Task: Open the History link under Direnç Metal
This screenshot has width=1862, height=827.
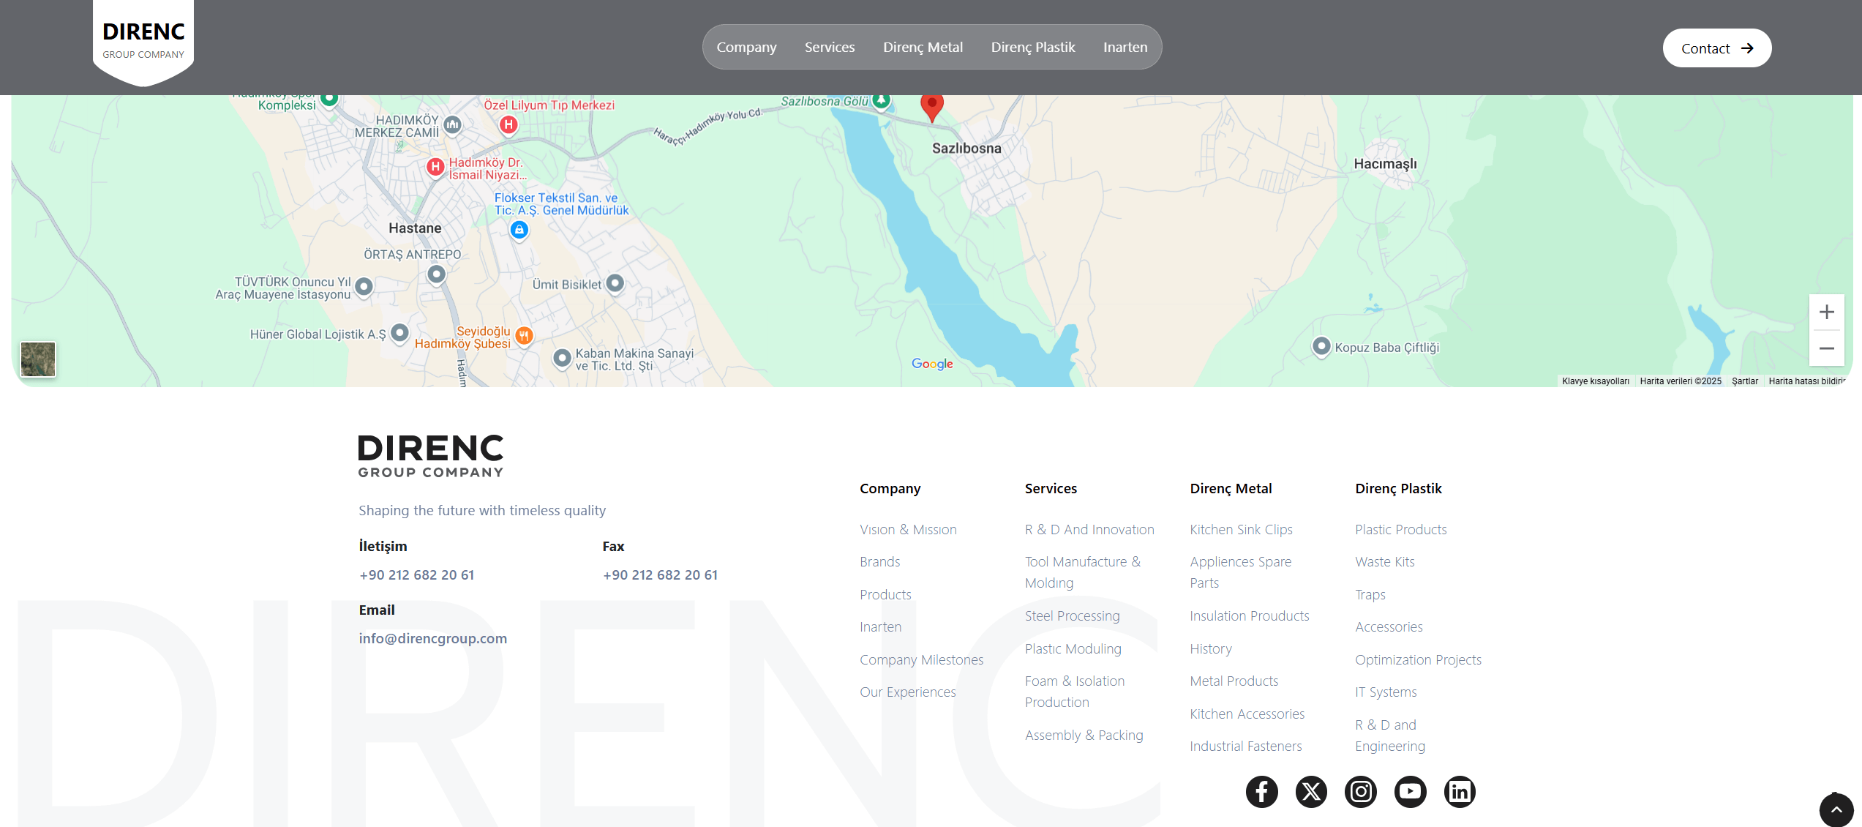Action: (x=1211, y=649)
